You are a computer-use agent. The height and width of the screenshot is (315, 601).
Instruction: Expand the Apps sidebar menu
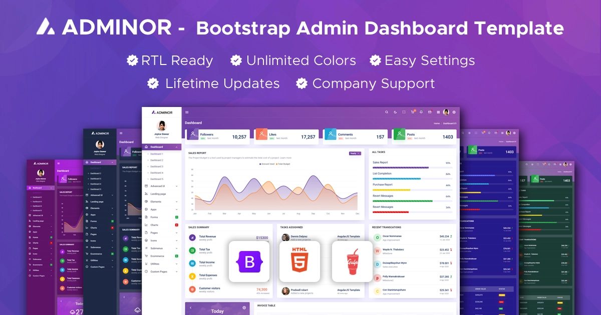tap(161, 209)
